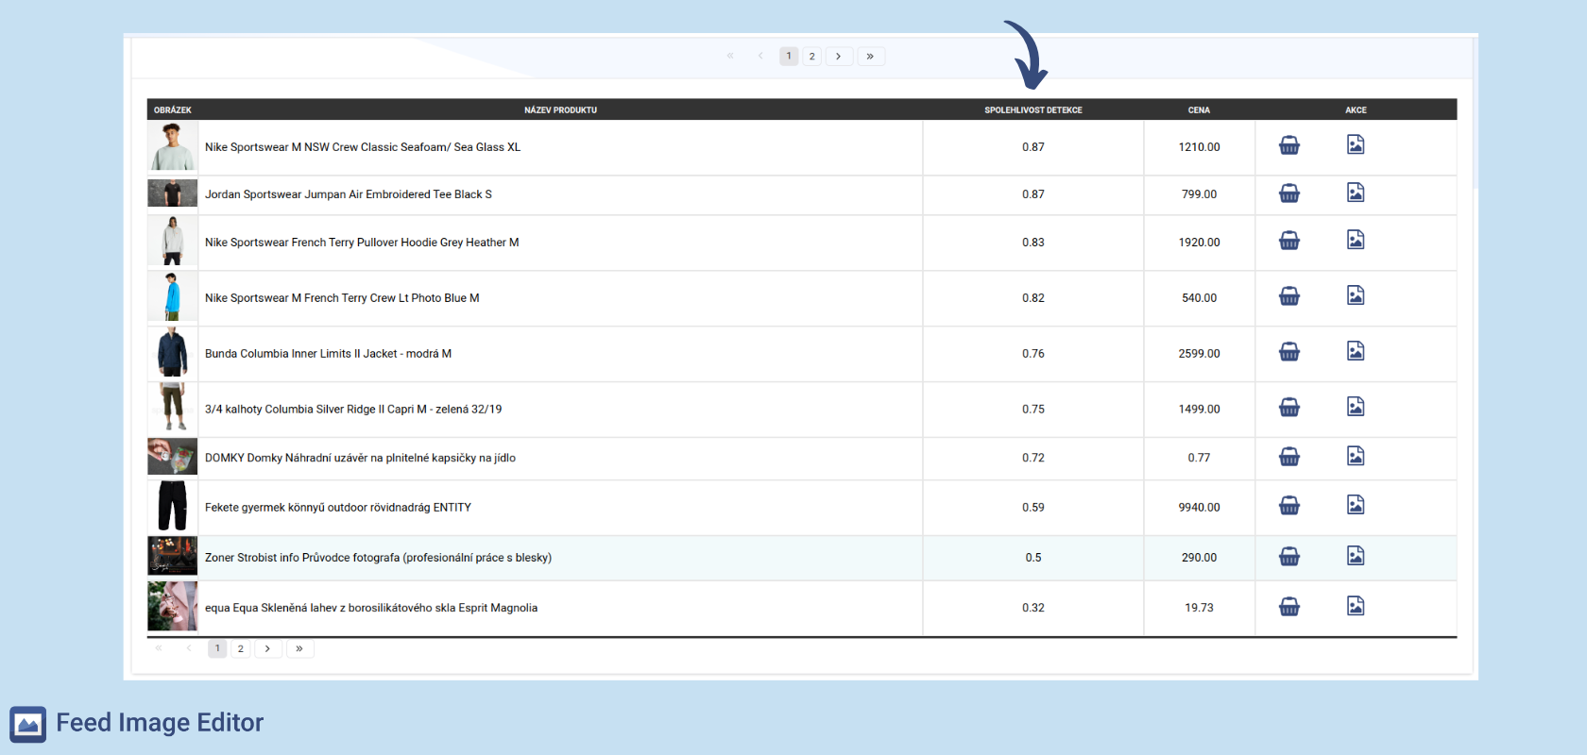Open thumbnail of Columbia Inner Limits jacket
Image resolution: width=1587 pixels, height=755 pixels.
click(x=172, y=353)
